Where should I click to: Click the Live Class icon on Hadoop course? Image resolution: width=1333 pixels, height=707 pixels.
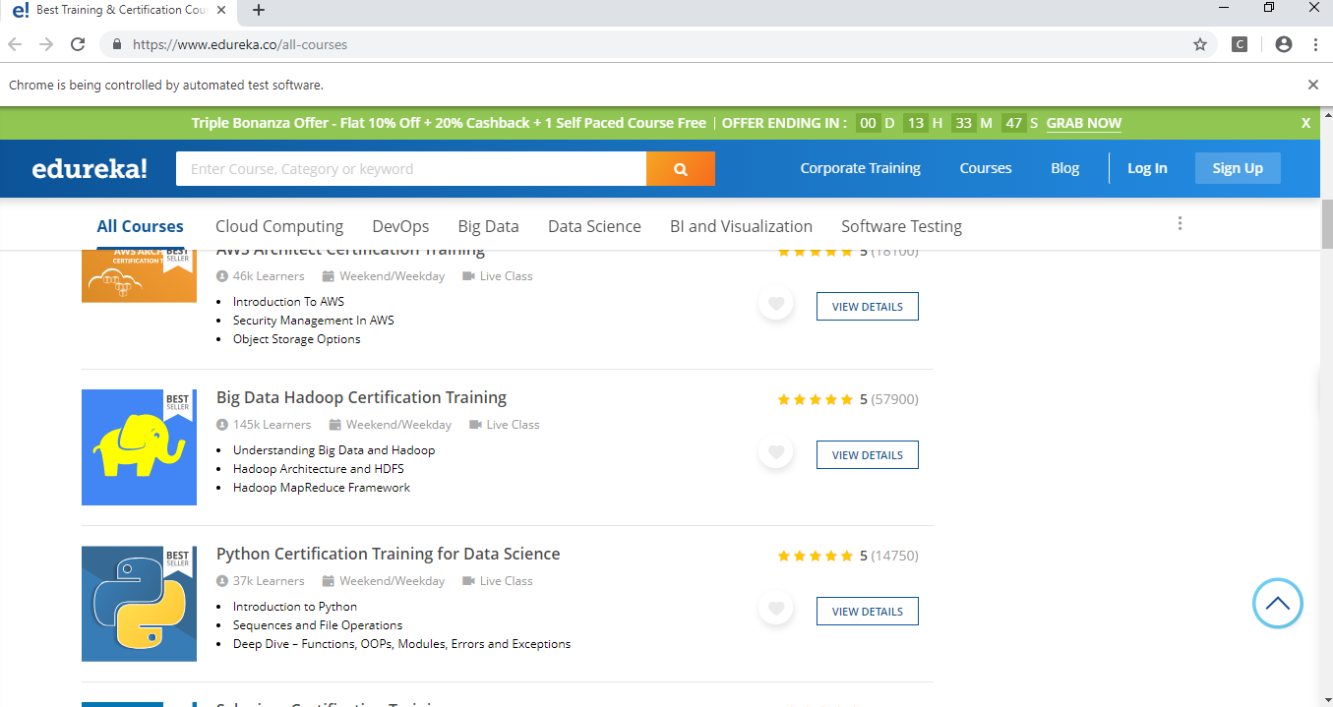pos(479,424)
